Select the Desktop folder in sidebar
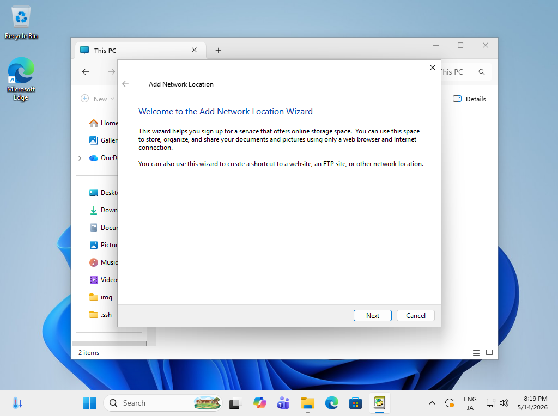Image resolution: width=558 pixels, height=416 pixels. [103, 193]
